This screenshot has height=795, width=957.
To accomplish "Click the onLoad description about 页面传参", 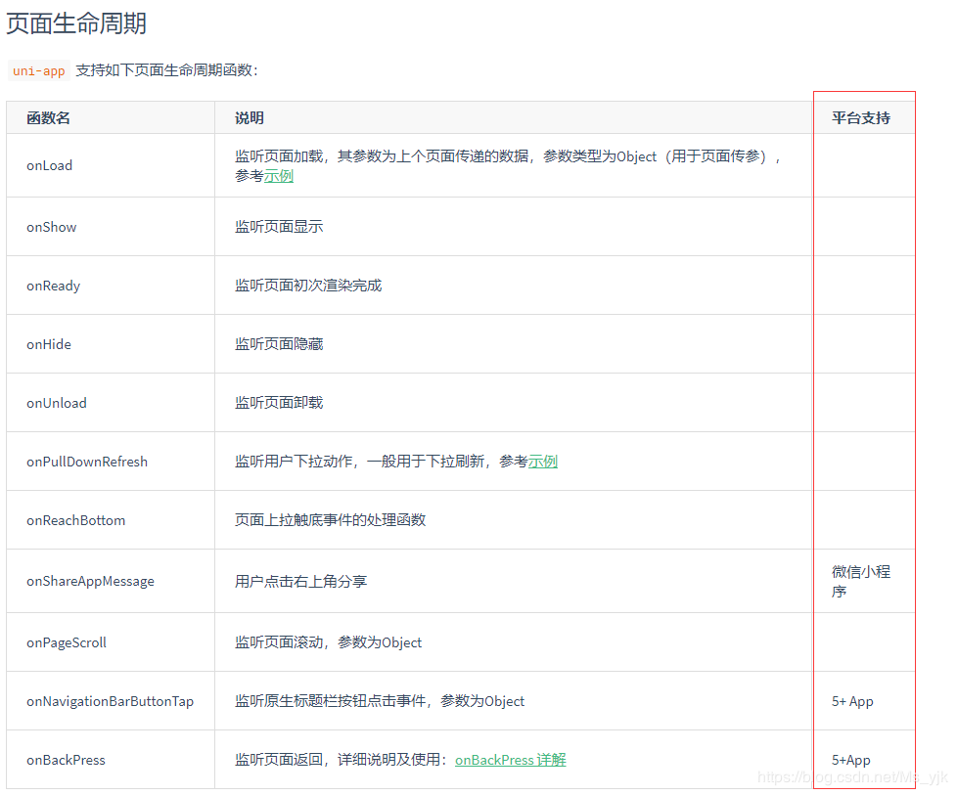I will 508,166.
